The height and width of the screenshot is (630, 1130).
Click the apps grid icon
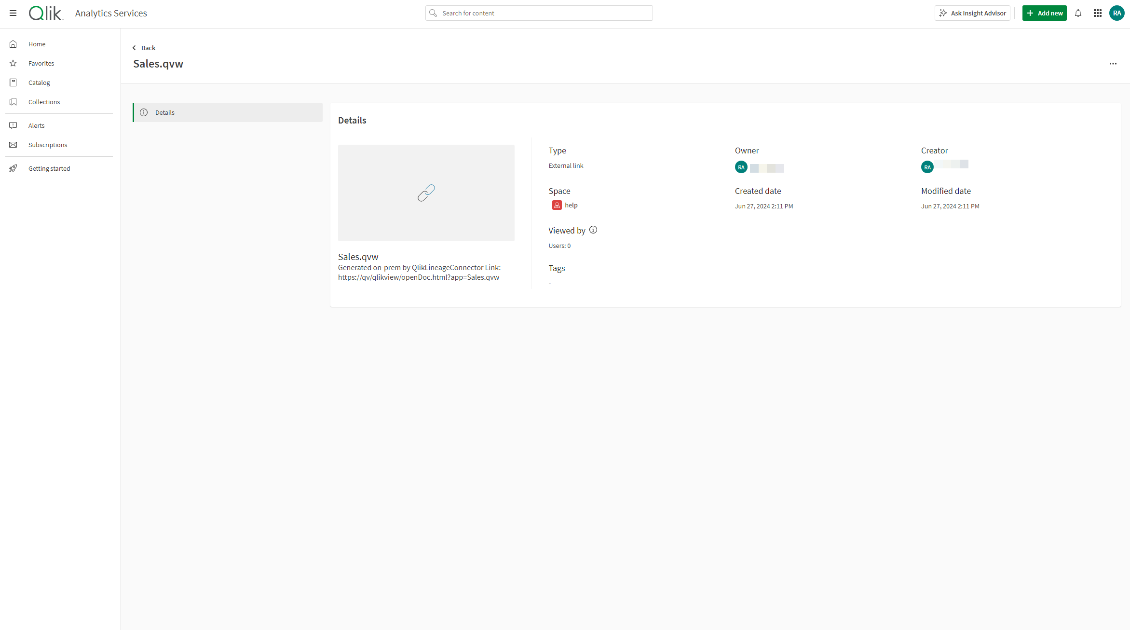tap(1097, 13)
